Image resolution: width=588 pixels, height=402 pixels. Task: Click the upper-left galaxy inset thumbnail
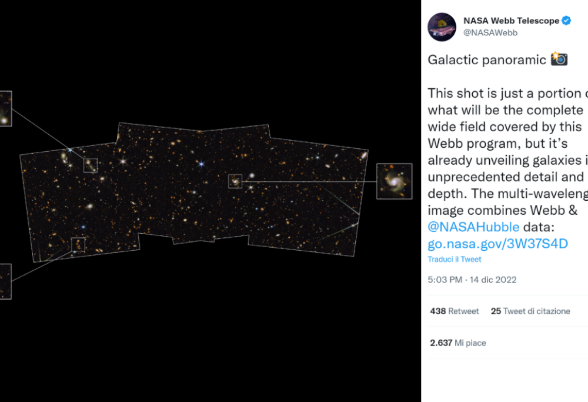(x=6, y=108)
